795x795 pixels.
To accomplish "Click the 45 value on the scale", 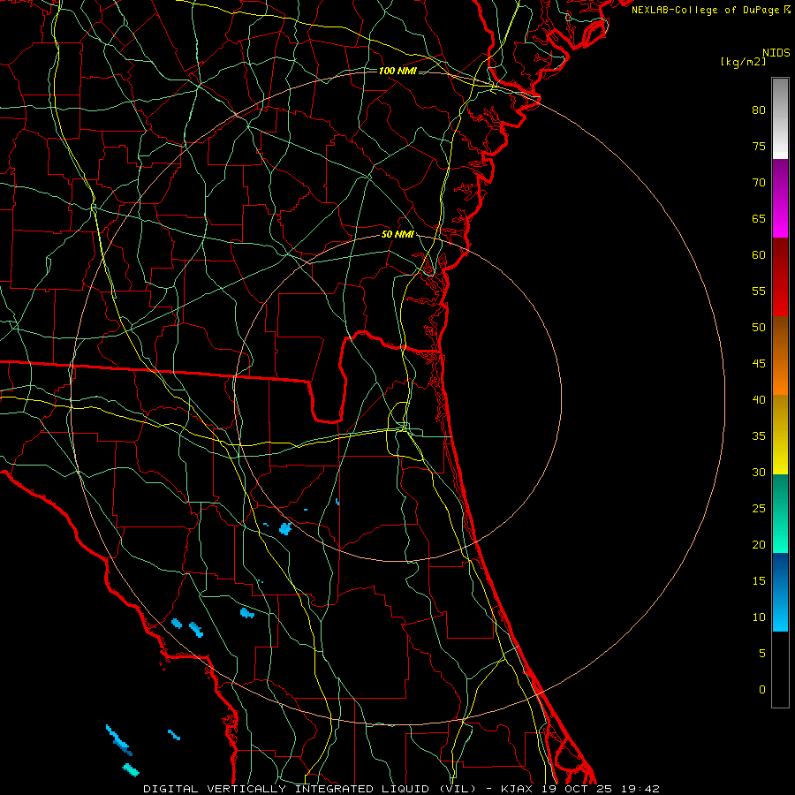I will 759,364.
